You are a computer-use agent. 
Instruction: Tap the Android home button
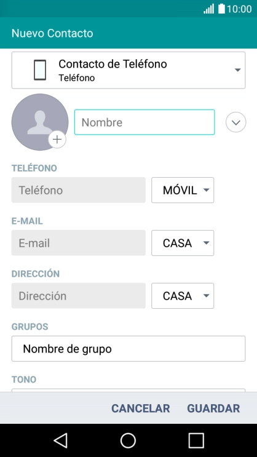[x=128, y=440]
